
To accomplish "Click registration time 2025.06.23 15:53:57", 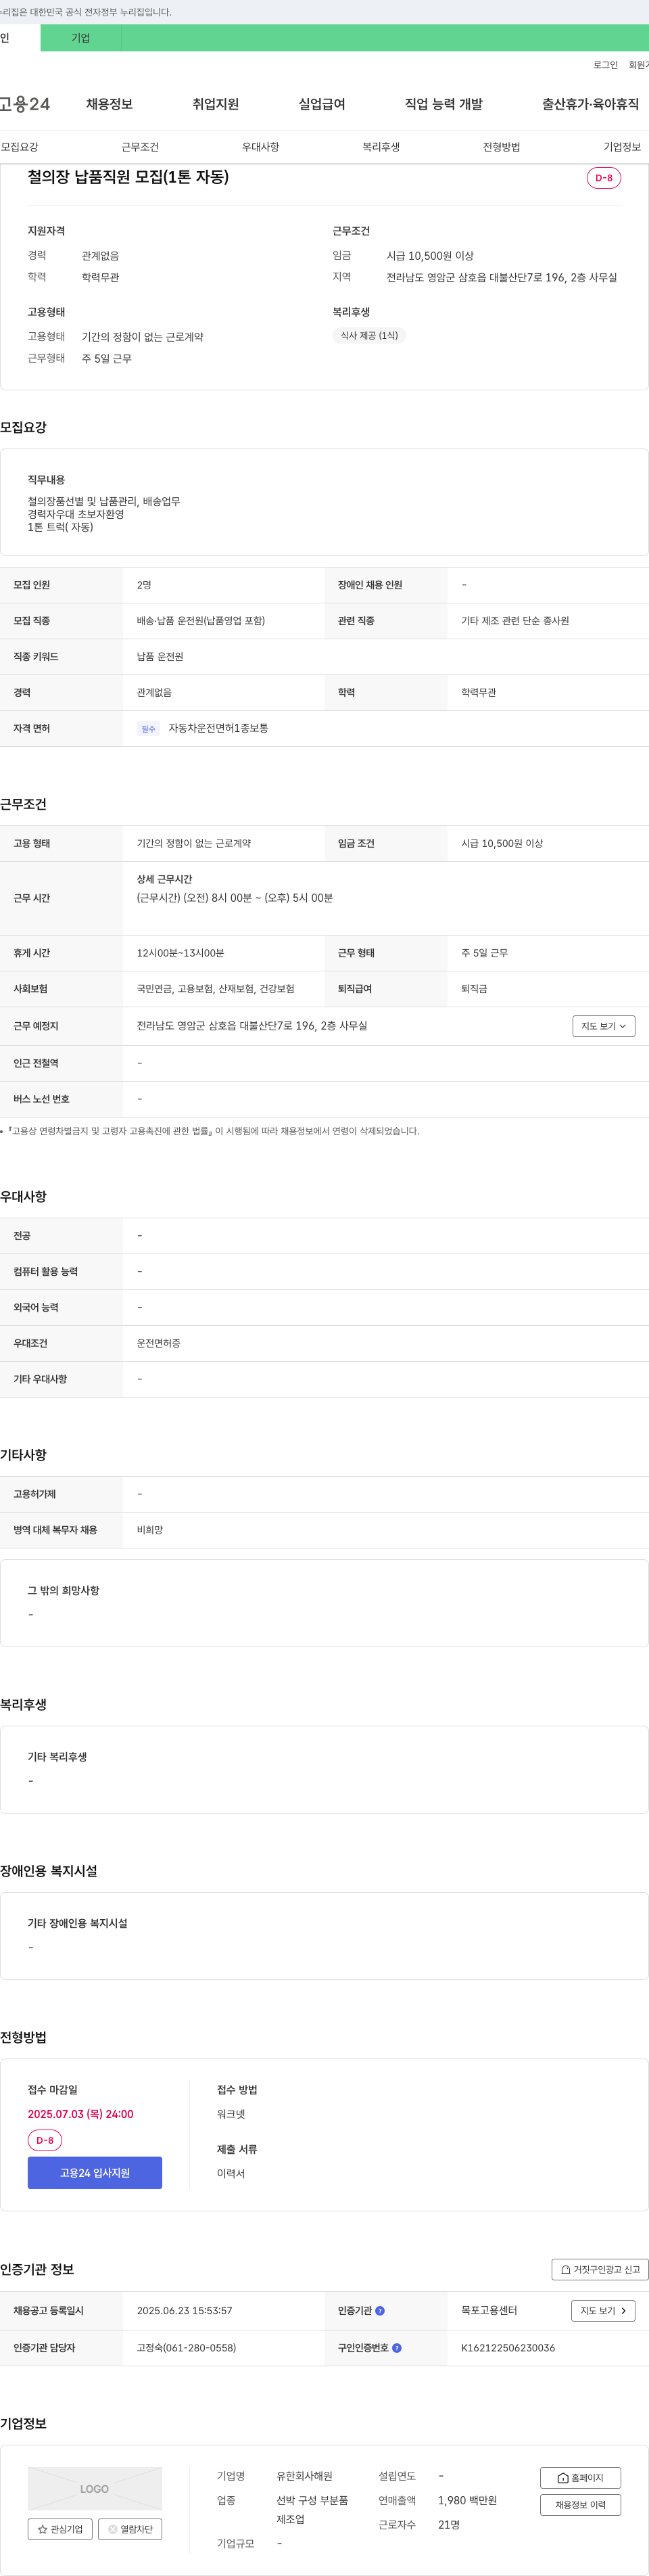I will pos(185,2311).
